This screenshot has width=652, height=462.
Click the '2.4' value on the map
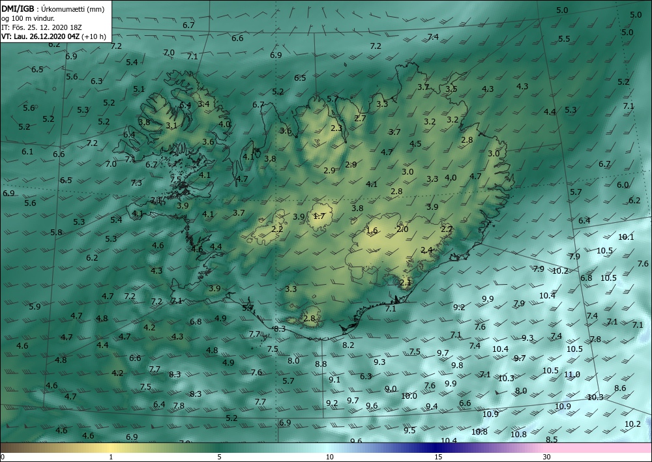coord(426,250)
